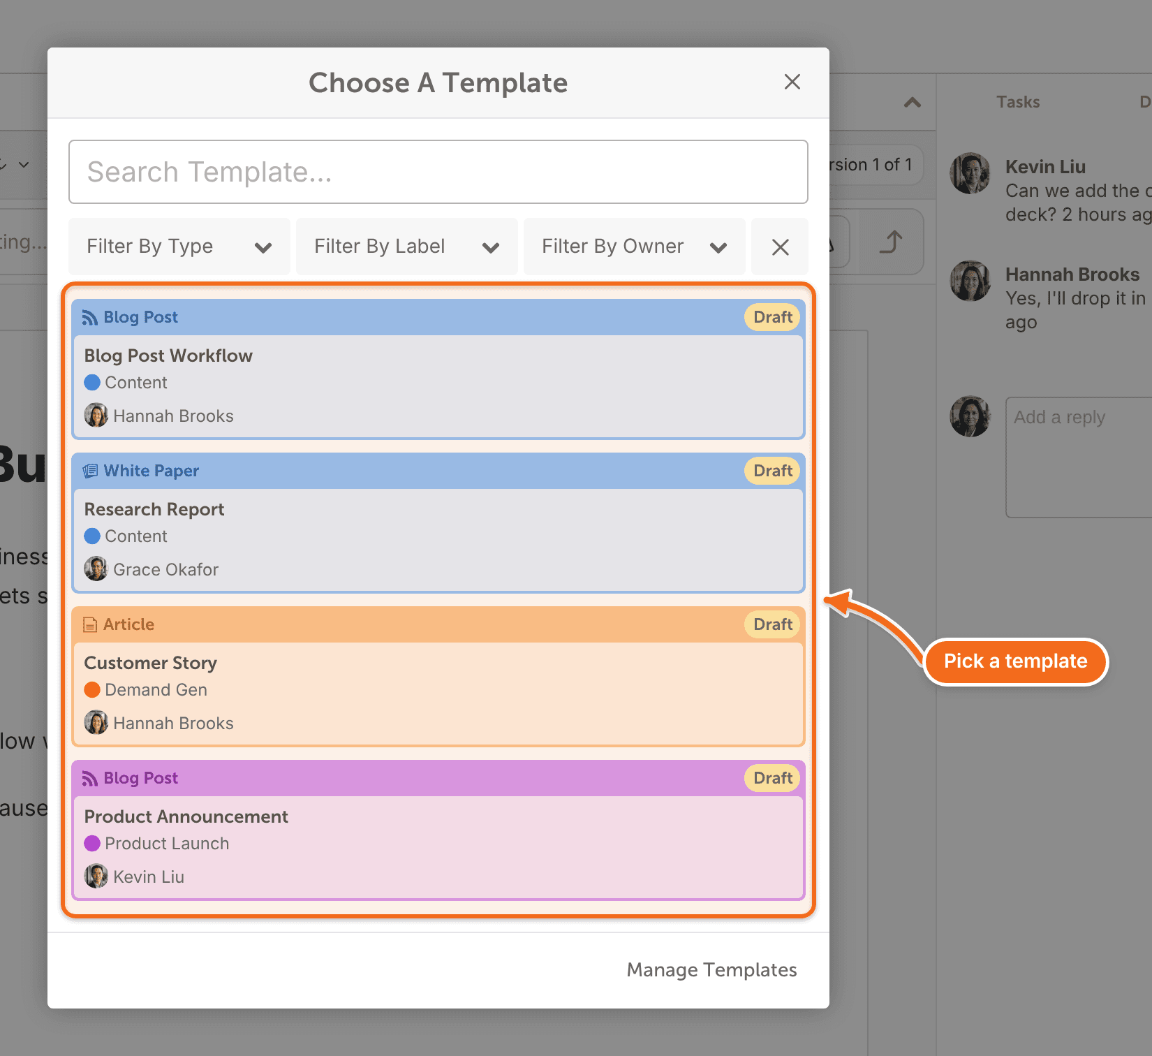The height and width of the screenshot is (1056, 1152).
Task: Click the White Paper type label
Action: (152, 471)
